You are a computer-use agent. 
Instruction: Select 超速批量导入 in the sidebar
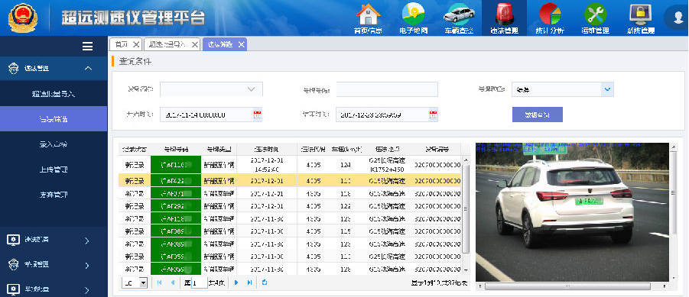pyautogui.click(x=54, y=93)
